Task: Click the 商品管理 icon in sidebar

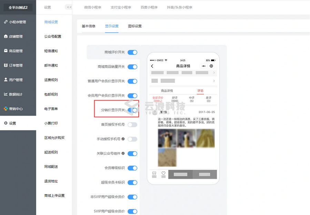Action: [x=6, y=51]
